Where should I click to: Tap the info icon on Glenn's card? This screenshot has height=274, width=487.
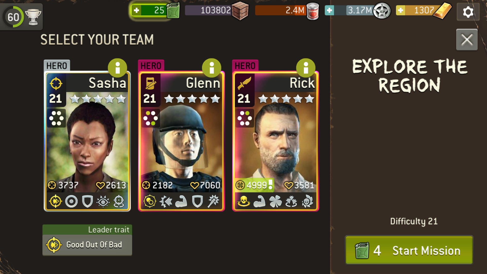(212, 68)
